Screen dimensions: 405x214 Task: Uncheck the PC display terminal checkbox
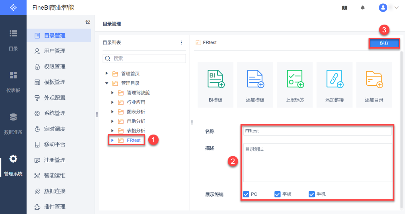coord(246,194)
